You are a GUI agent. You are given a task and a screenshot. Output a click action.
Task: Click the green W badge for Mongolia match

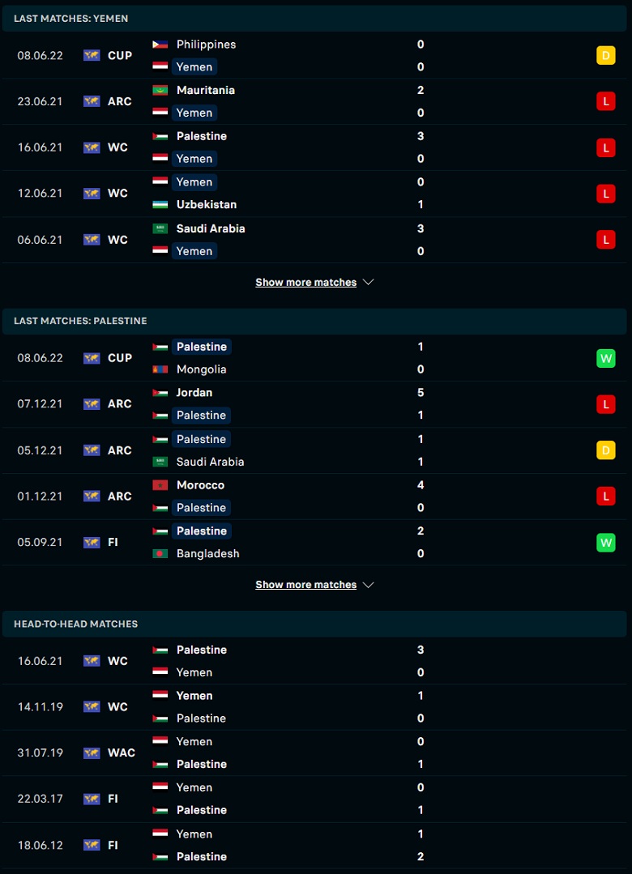point(606,358)
